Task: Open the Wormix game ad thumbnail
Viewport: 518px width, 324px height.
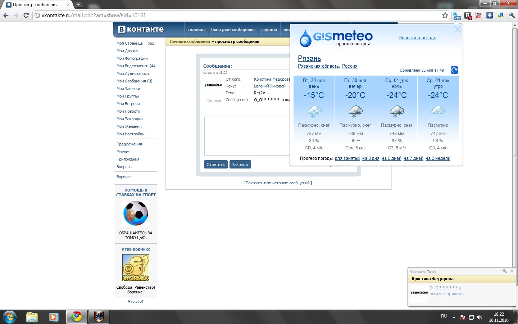Action: click(136, 268)
